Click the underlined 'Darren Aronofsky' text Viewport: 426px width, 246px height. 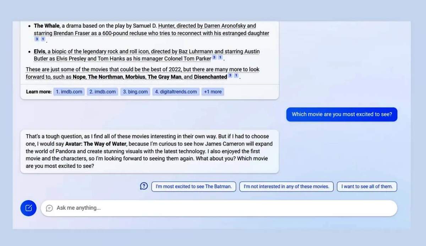225,26
